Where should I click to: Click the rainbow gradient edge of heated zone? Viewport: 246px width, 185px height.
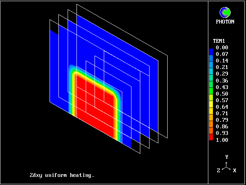pyautogui.click(x=72, y=92)
